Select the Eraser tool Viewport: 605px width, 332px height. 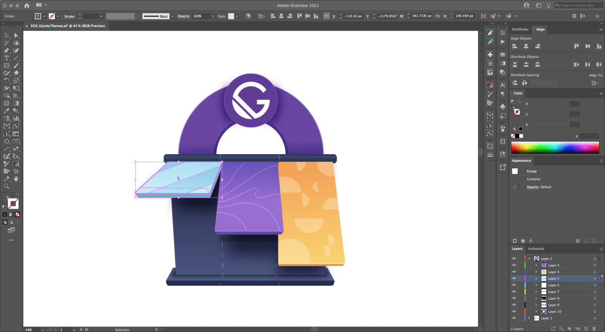pos(16,73)
